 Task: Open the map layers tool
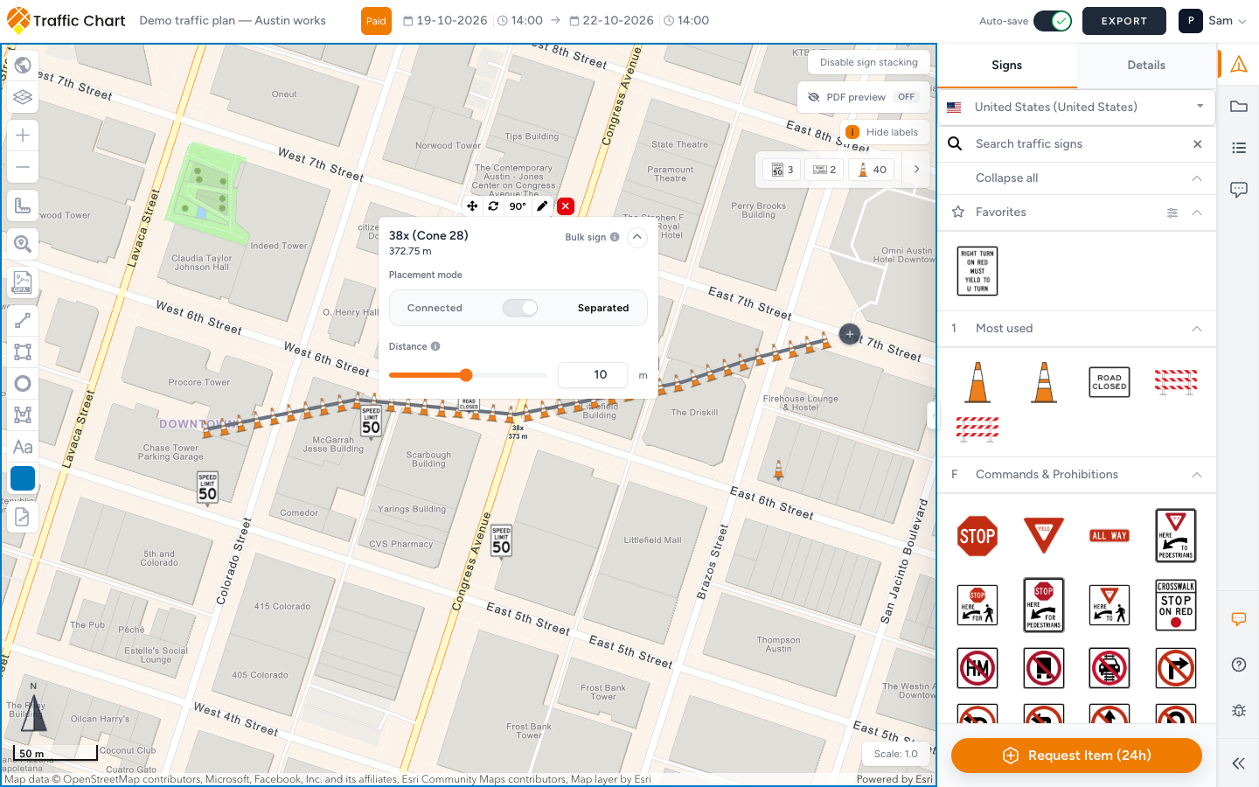23,97
